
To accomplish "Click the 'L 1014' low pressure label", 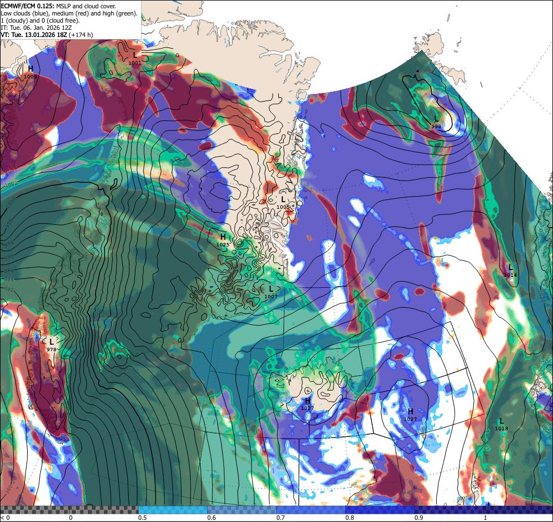I will tap(510, 271).
